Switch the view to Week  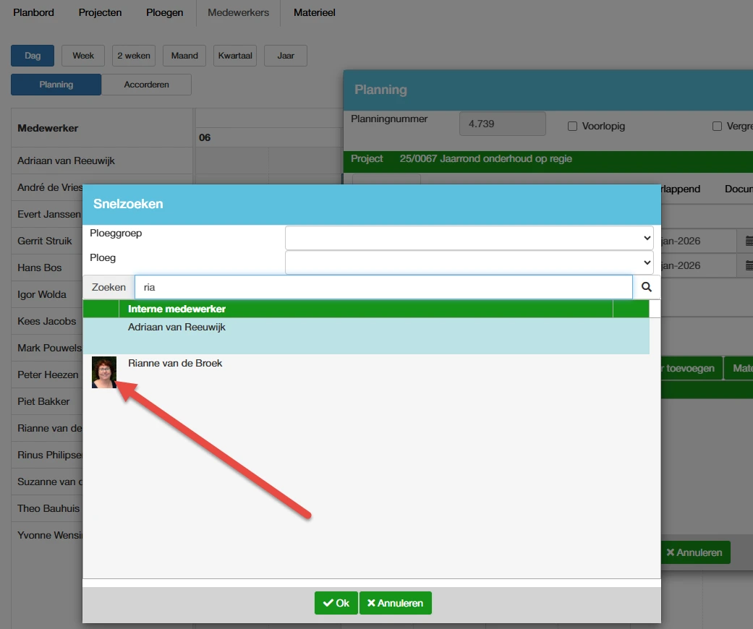[83, 56]
